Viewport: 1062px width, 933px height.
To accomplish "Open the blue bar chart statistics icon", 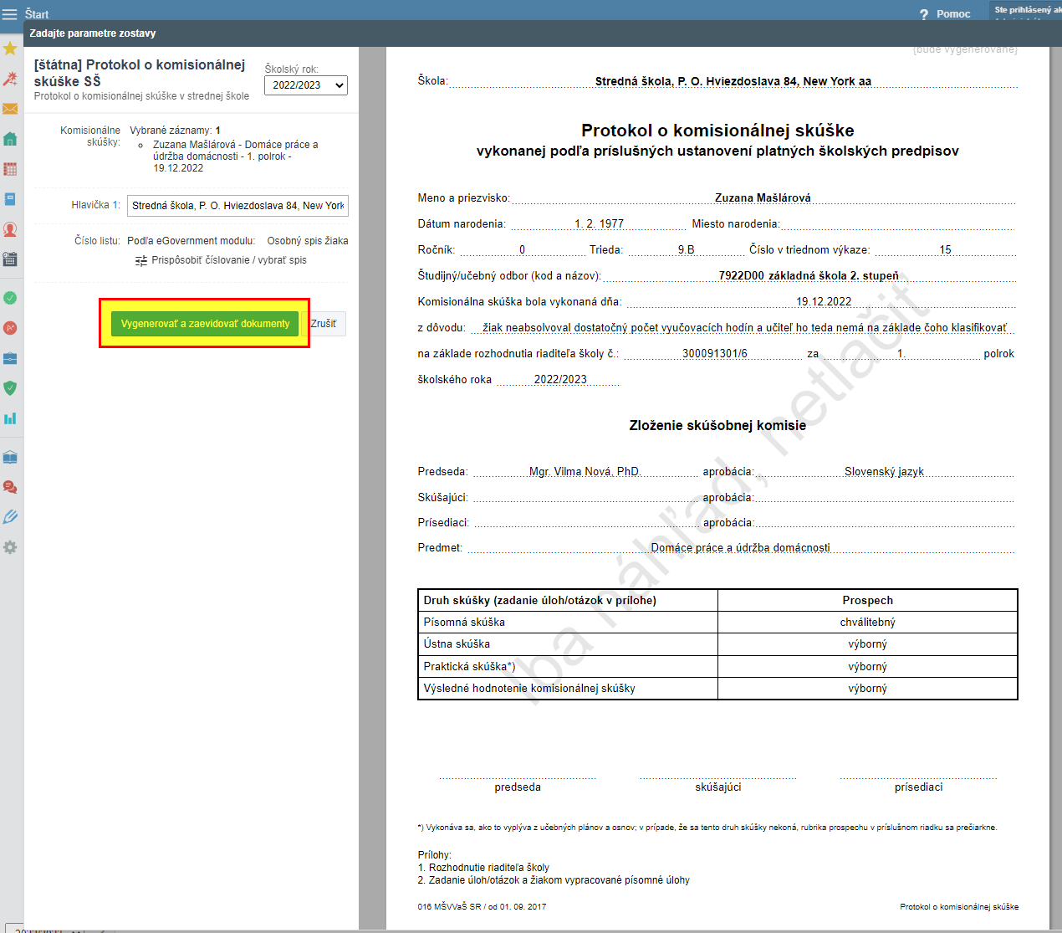I will click(10, 418).
